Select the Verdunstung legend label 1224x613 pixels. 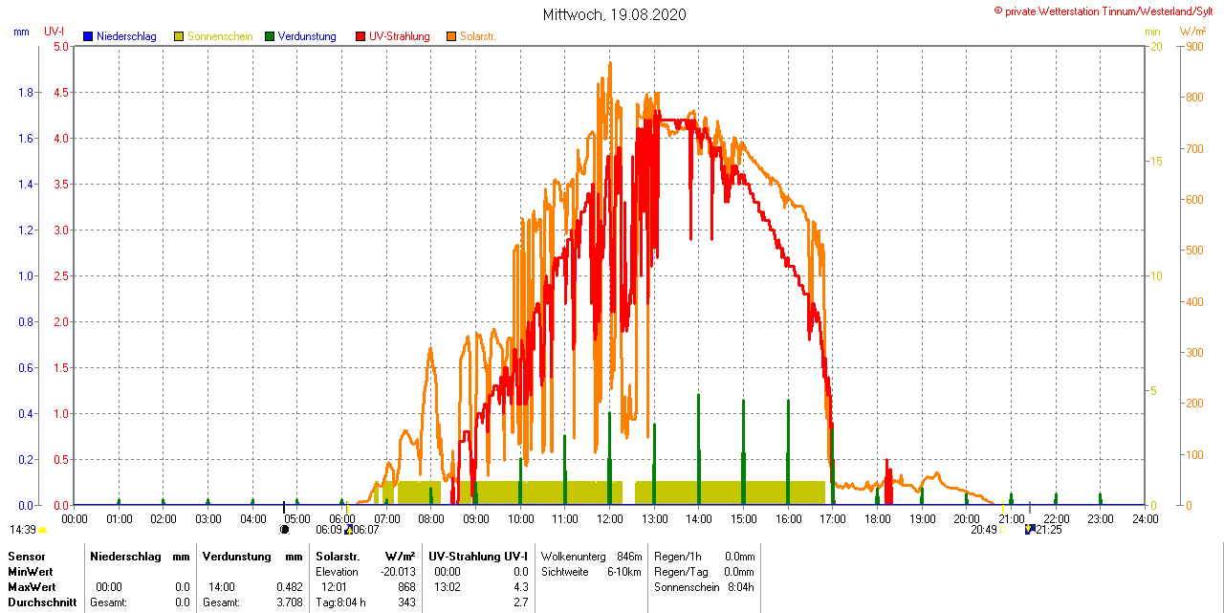307,36
